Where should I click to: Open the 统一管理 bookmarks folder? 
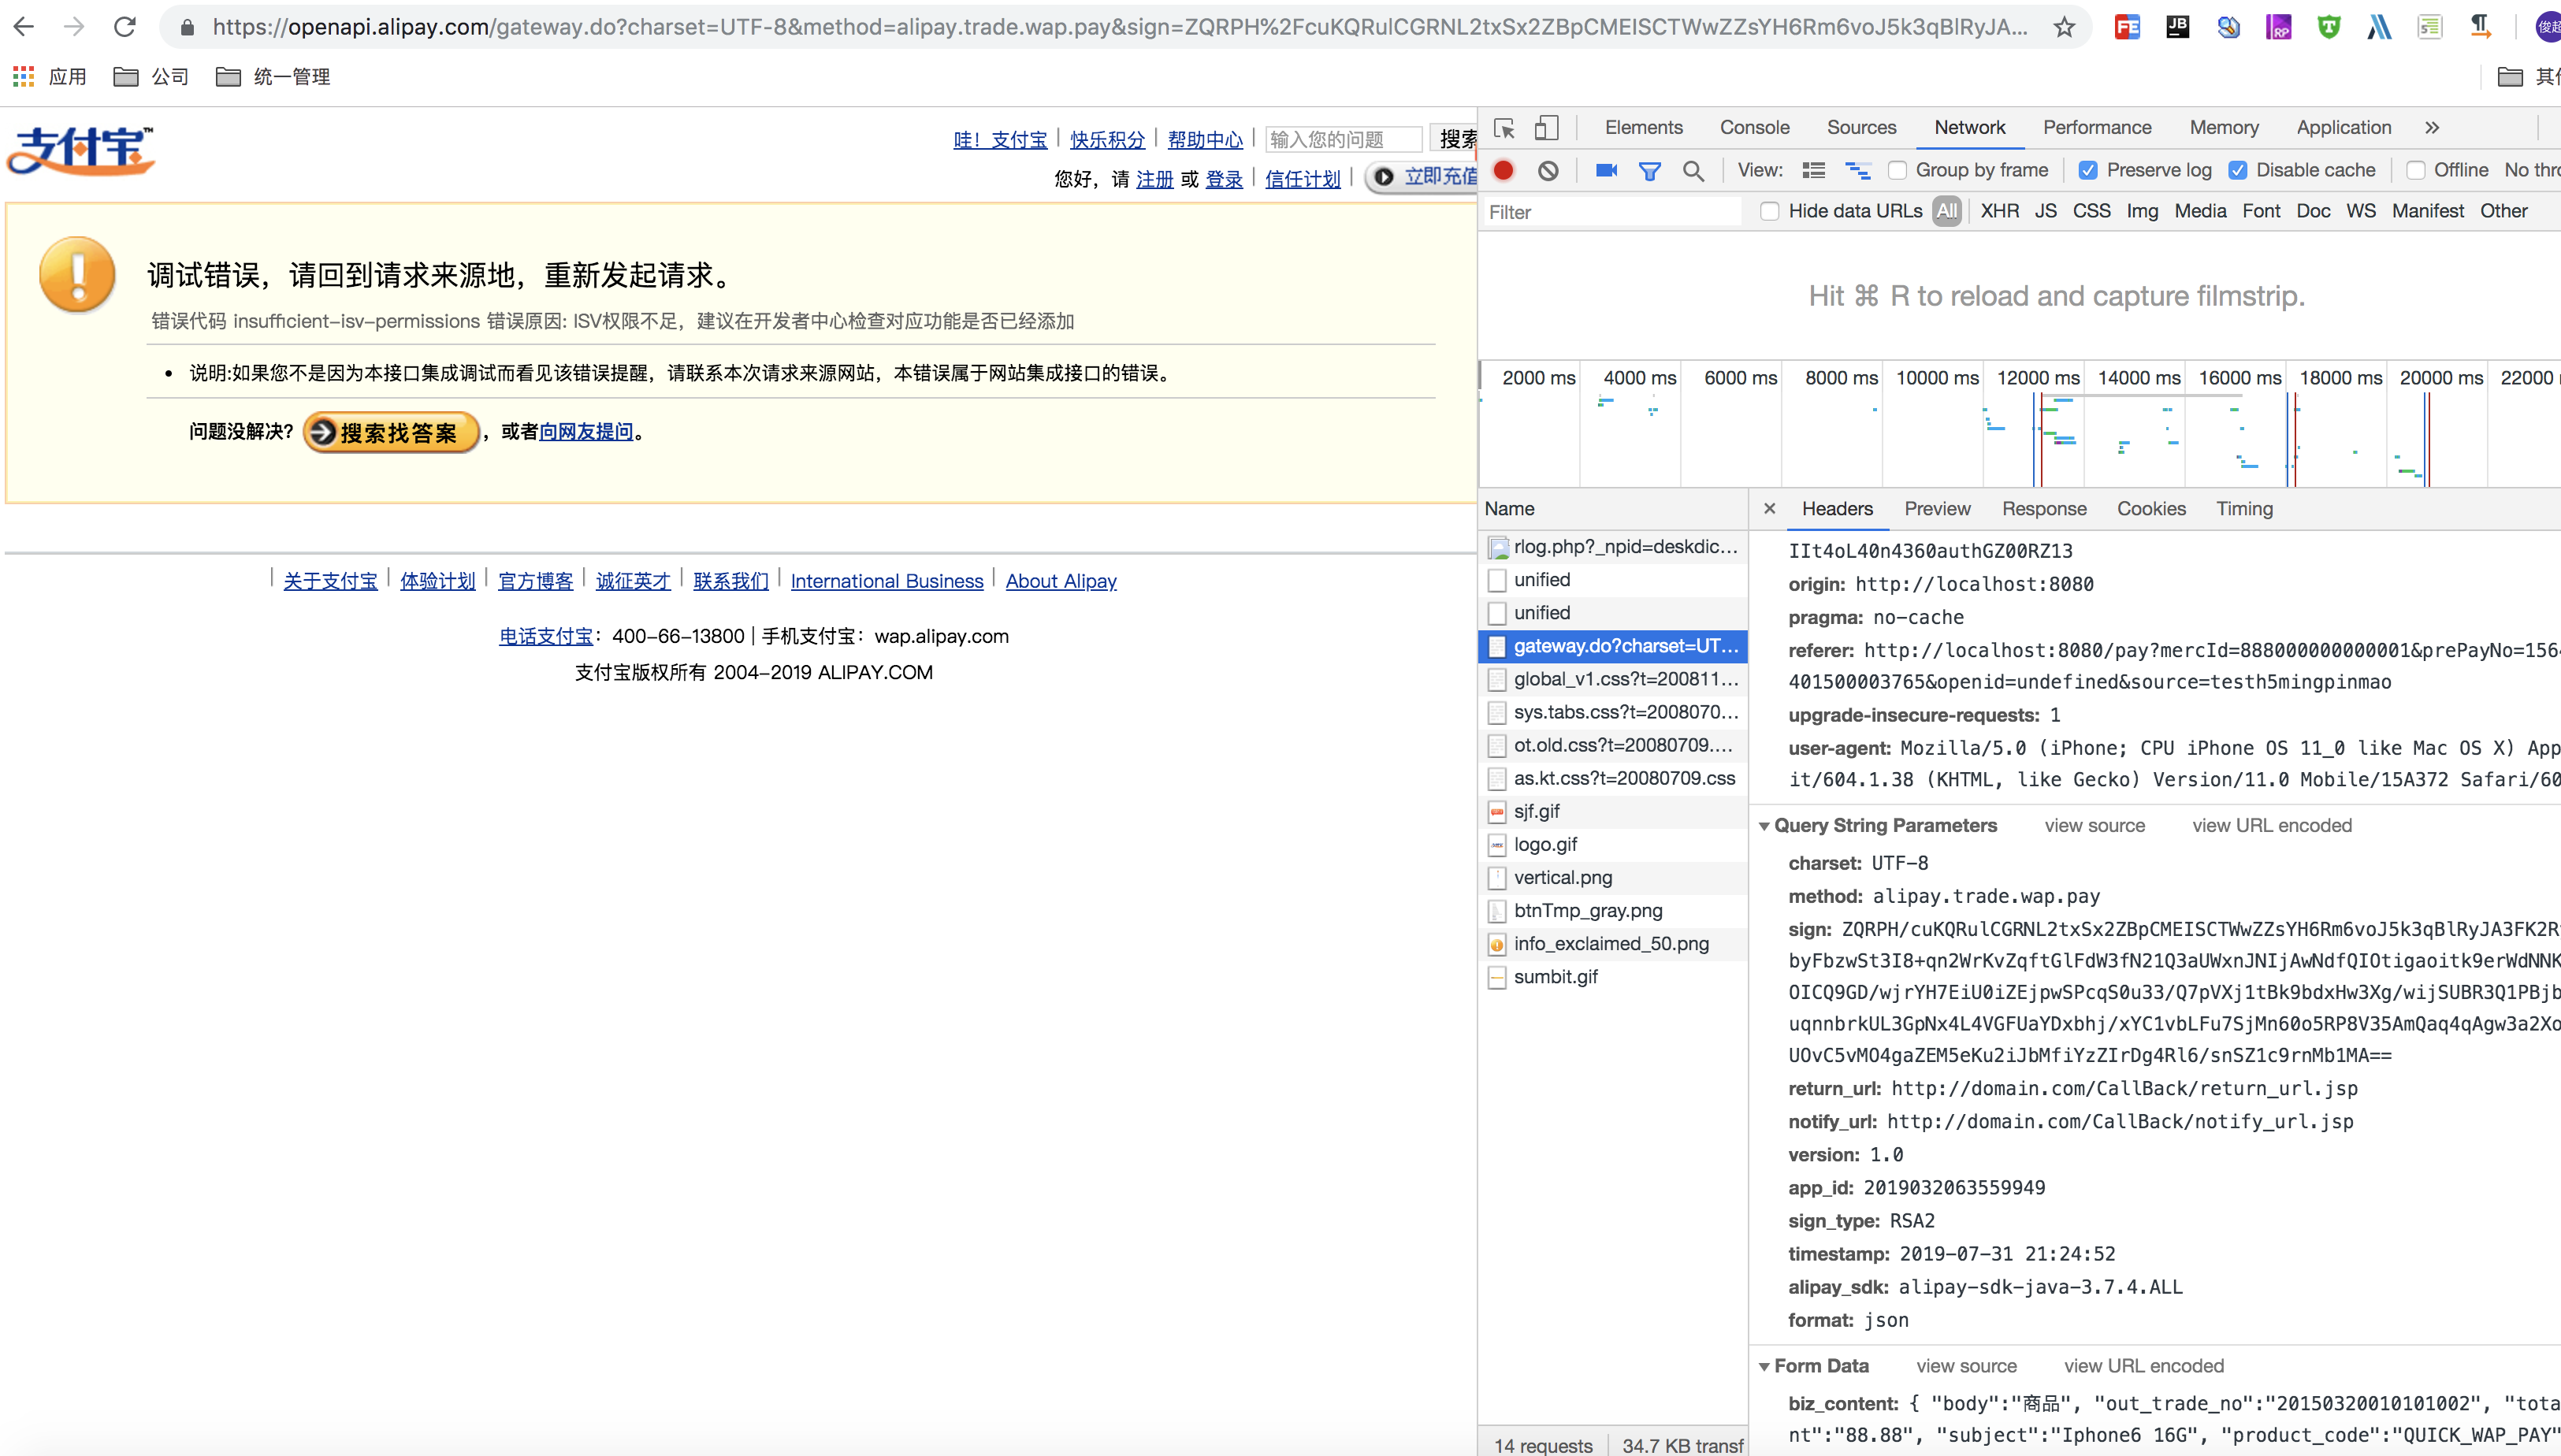273,76
